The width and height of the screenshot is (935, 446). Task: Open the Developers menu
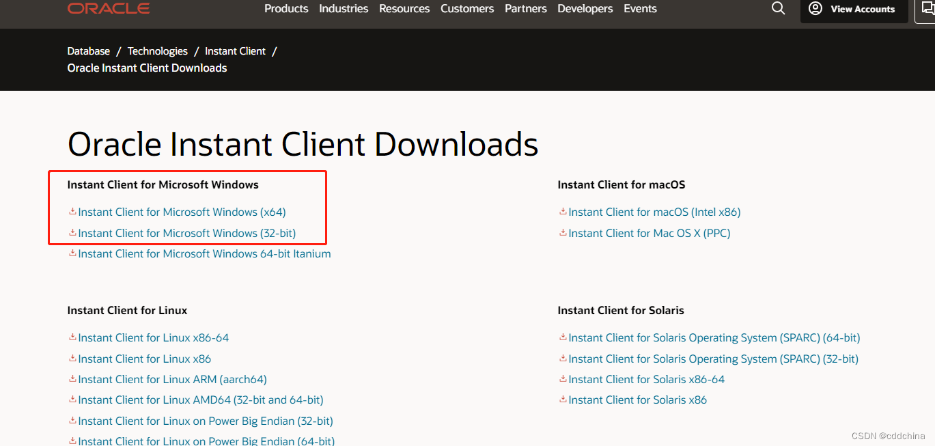click(585, 8)
